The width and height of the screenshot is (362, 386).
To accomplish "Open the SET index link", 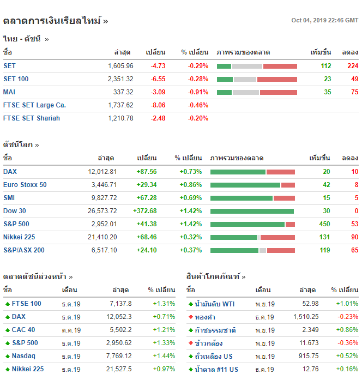I will pos(10,66).
